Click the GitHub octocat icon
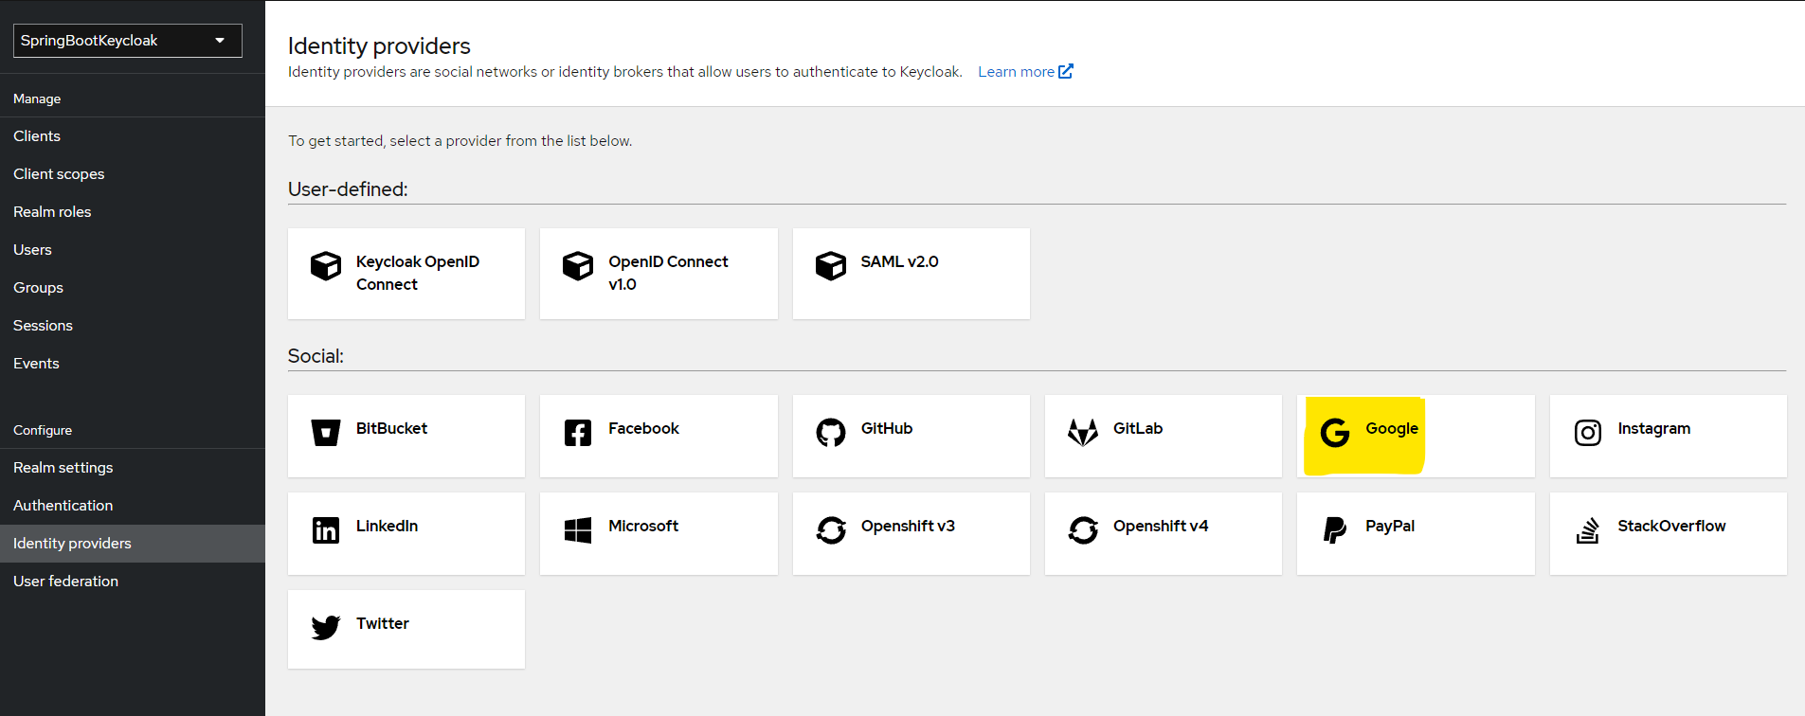1805x716 pixels. (x=831, y=433)
